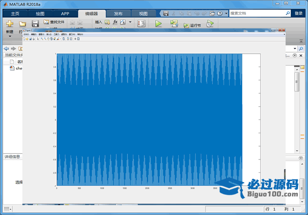Open the 插入 menu in Figure 1 window
Viewport: 308px width, 215px height.
[x=49, y=34]
